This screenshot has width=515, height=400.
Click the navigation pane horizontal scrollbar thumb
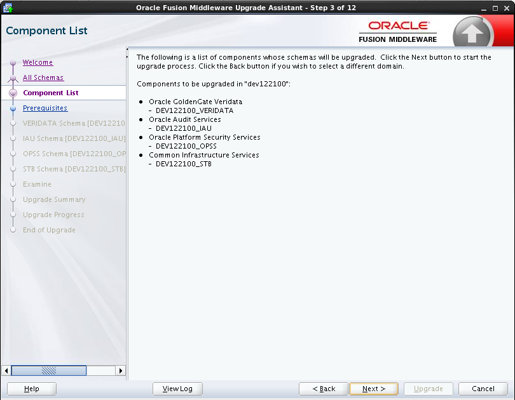[x=49, y=371]
